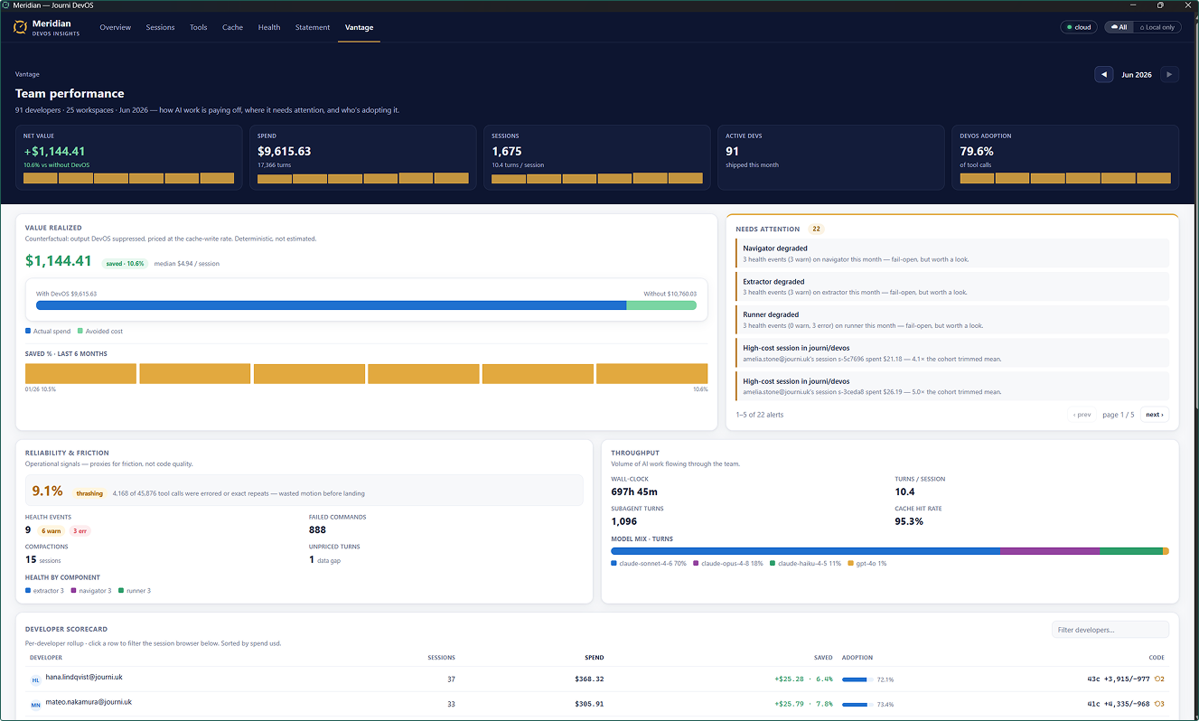Click the gpt-4o 1% legend item
The image size is (1199, 721).
click(x=866, y=564)
